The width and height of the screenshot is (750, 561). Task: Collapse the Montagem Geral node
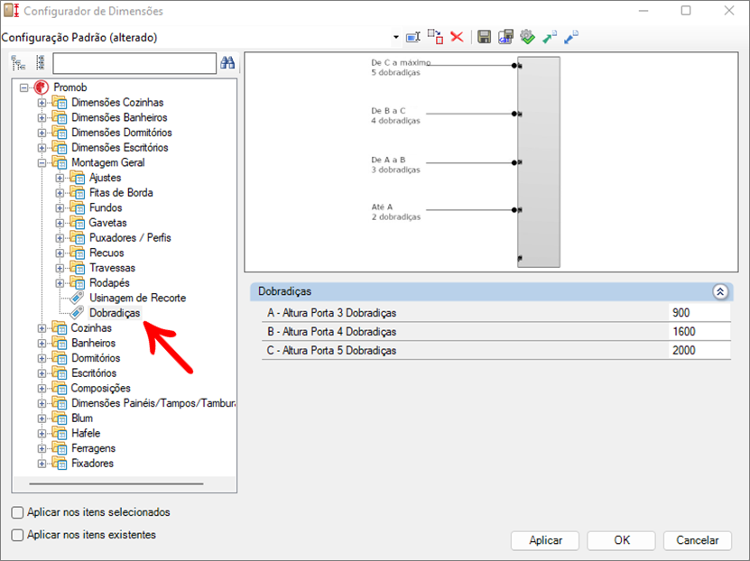pyautogui.click(x=42, y=163)
